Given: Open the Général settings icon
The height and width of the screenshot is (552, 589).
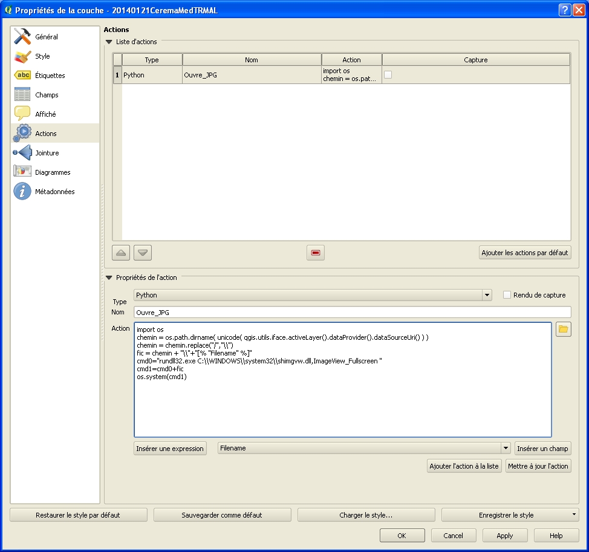Looking at the screenshot, I should point(22,36).
